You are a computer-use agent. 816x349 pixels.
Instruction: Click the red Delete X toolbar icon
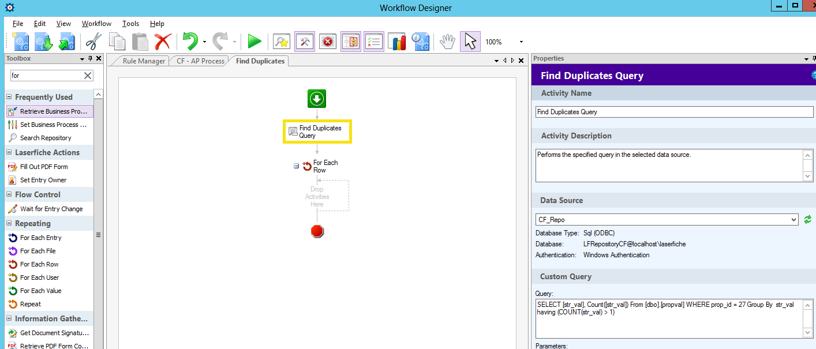(163, 42)
